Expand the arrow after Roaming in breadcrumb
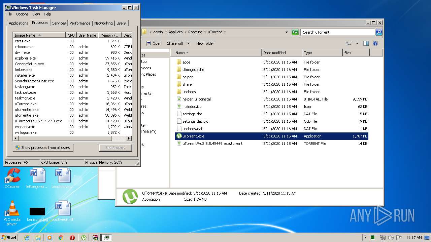431x242 pixels. 205,32
